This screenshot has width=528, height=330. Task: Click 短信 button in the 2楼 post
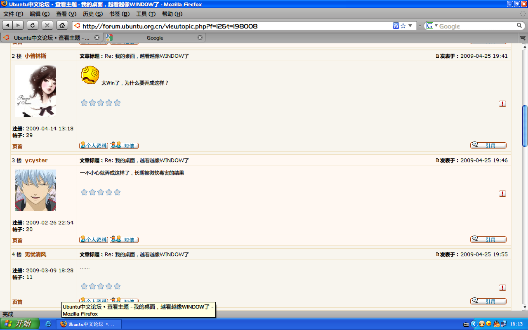[124, 146]
